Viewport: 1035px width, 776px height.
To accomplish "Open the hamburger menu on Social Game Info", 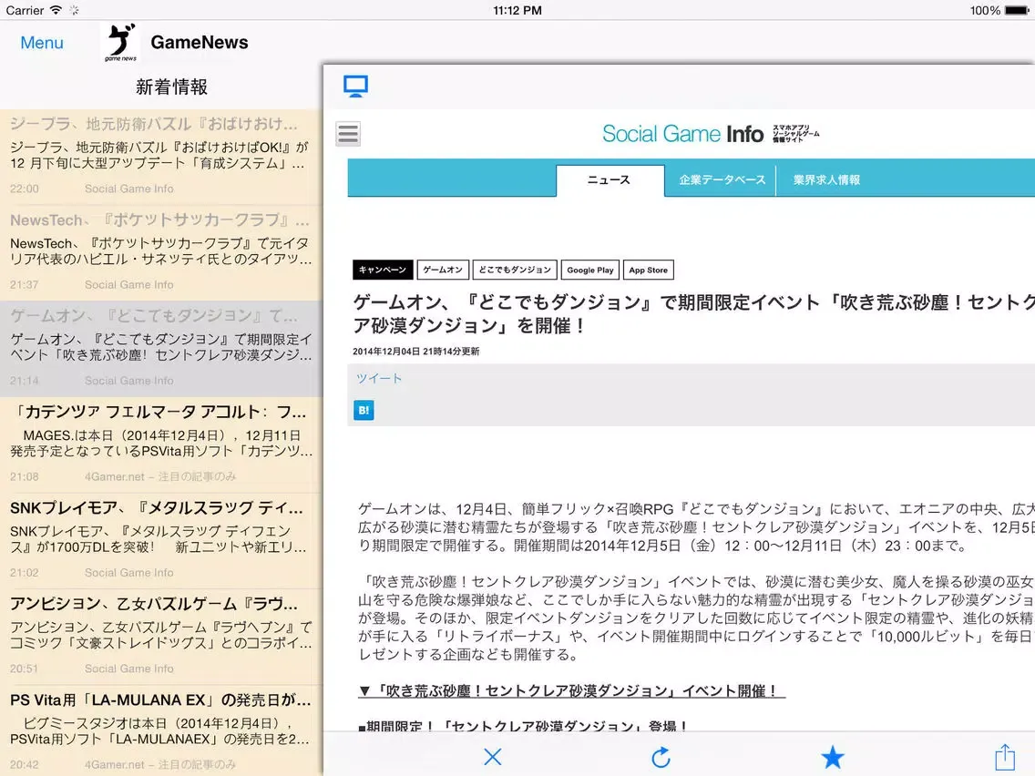I will (348, 134).
